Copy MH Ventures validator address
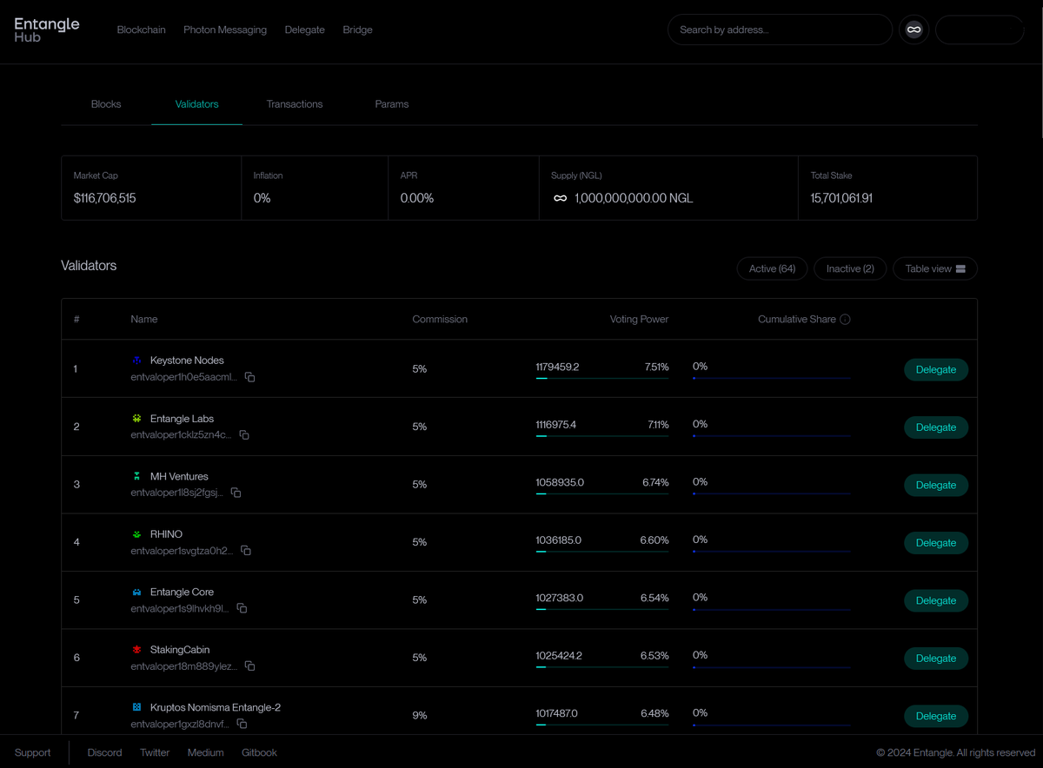 pos(236,493)
